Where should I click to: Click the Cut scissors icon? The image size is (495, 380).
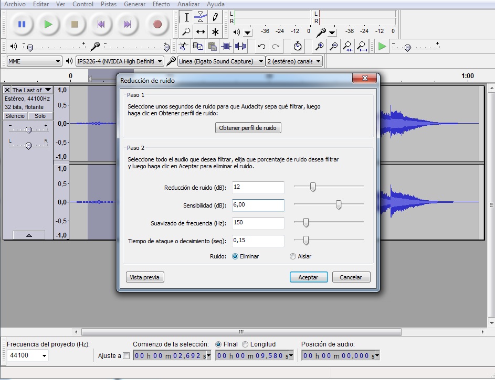(183, 47)
